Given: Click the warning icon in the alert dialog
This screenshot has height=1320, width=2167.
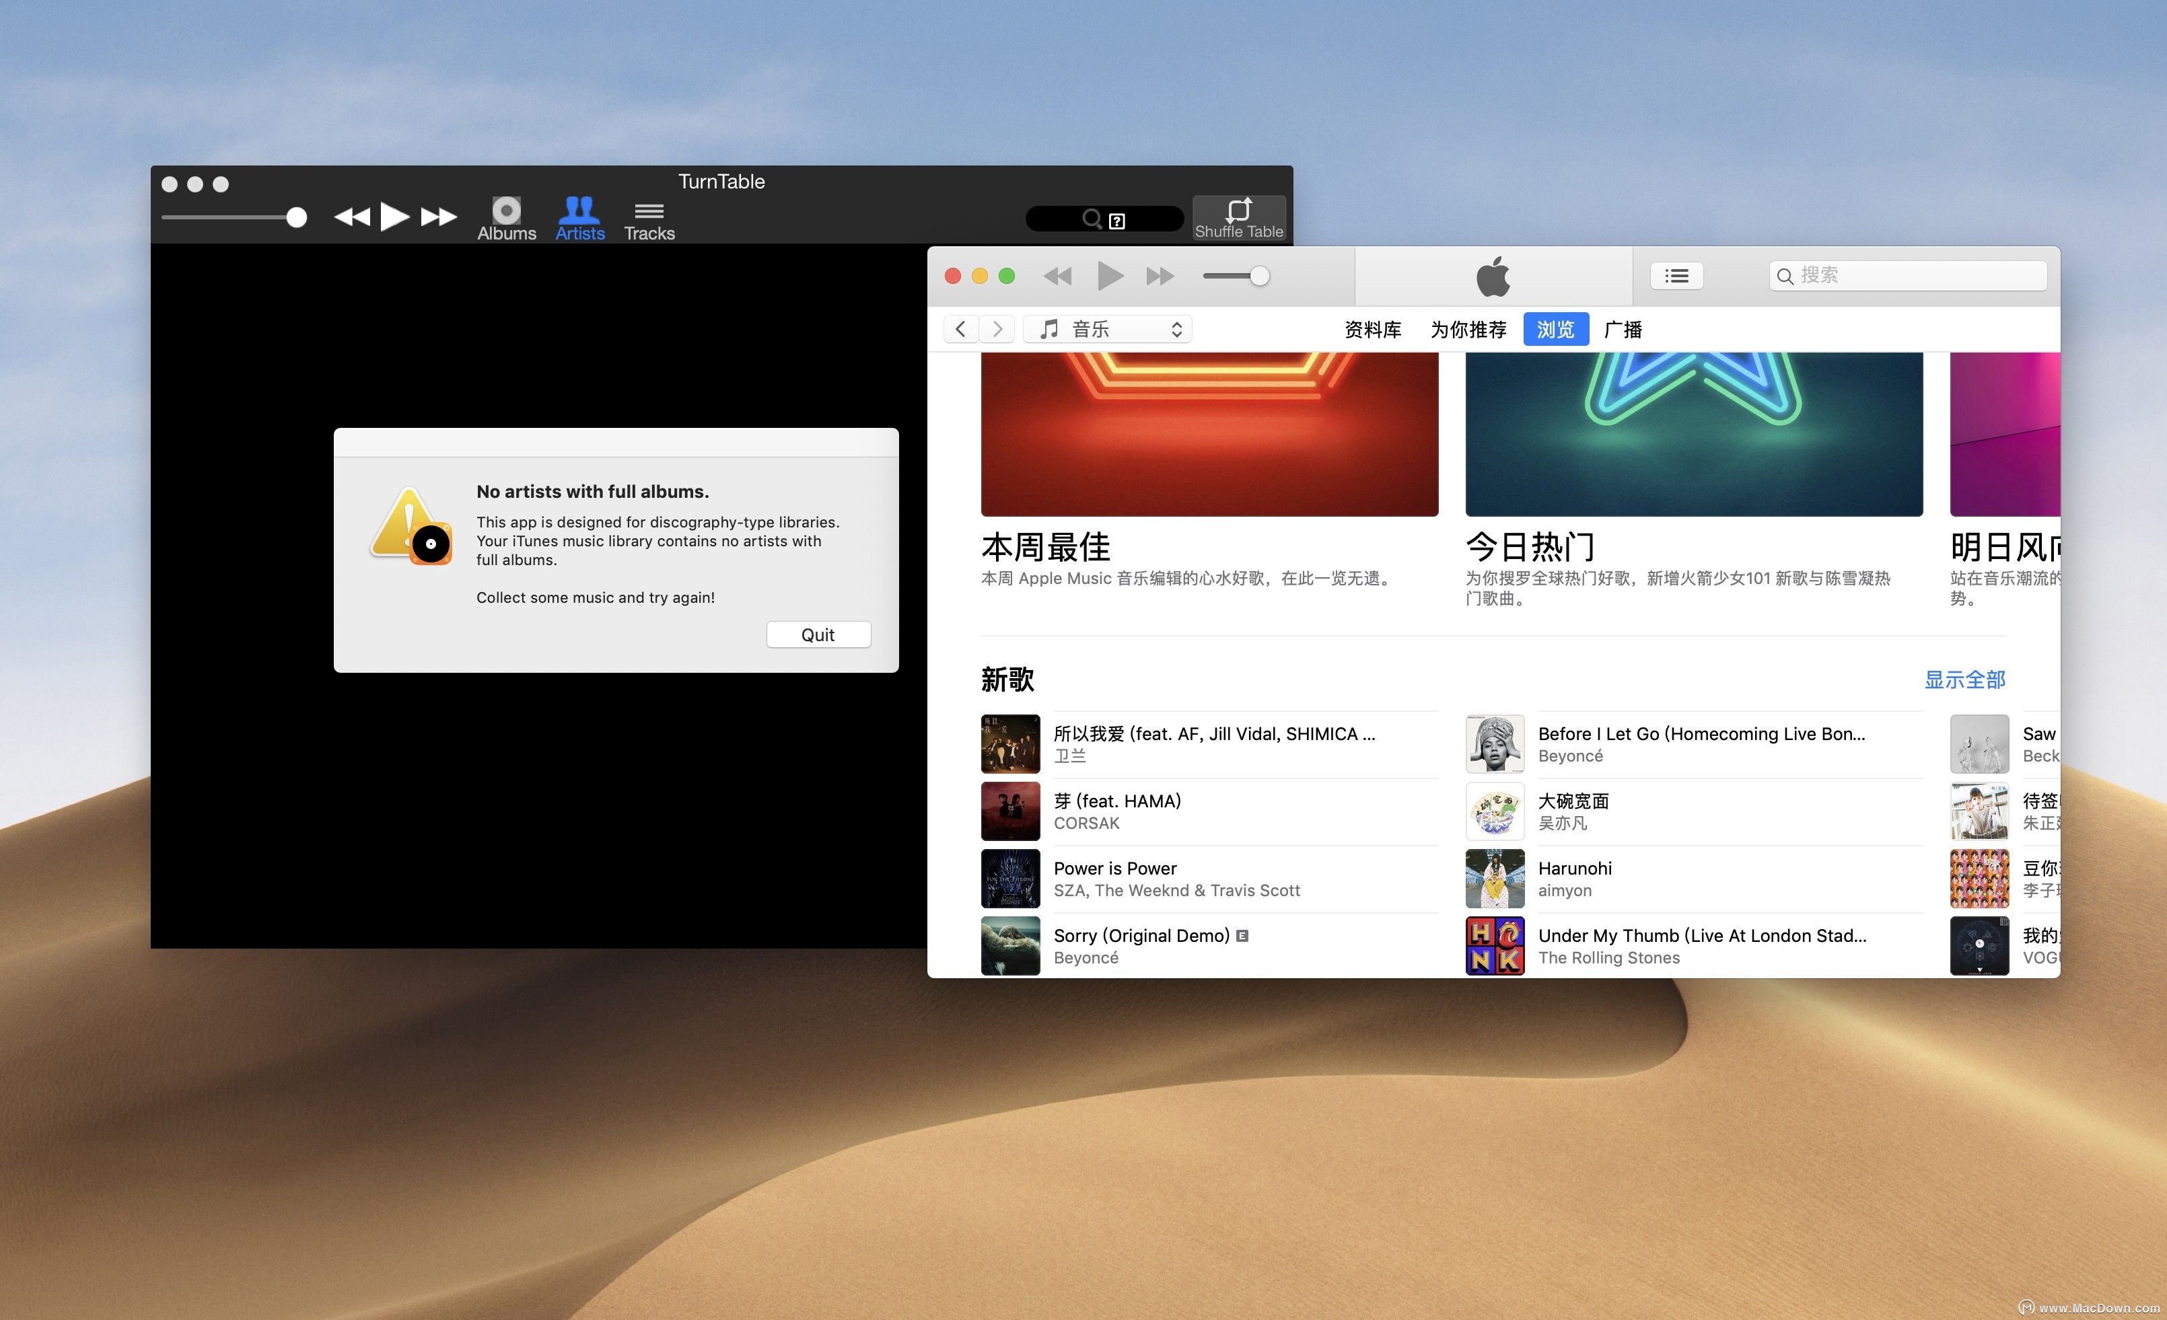Looking at the screenshot, I should pos(411,526).
